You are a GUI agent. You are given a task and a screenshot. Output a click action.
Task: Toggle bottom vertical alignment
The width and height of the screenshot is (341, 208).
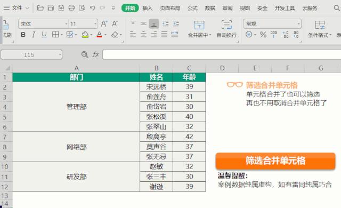(x=154, y=23)
